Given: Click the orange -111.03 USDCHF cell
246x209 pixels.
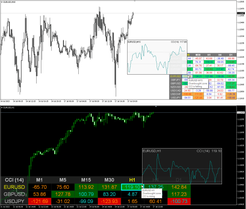Looking at the screenshot, I should 198,94.
